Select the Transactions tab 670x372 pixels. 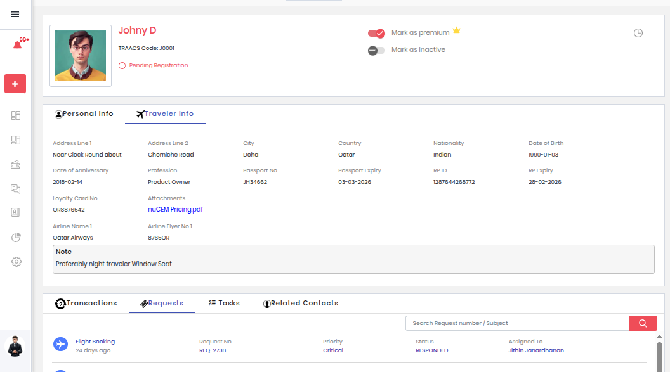pos(86,304)
